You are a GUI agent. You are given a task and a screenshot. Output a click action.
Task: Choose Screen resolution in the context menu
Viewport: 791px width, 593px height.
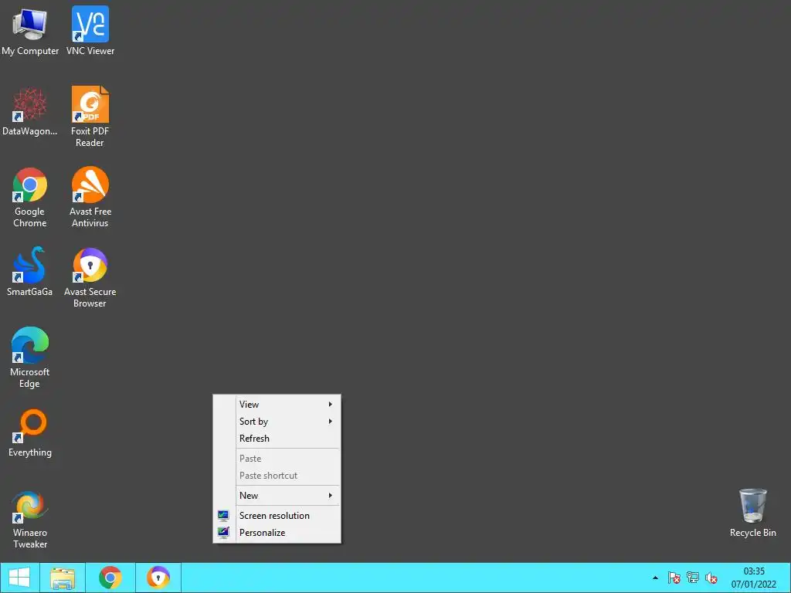tap(277, 516)
